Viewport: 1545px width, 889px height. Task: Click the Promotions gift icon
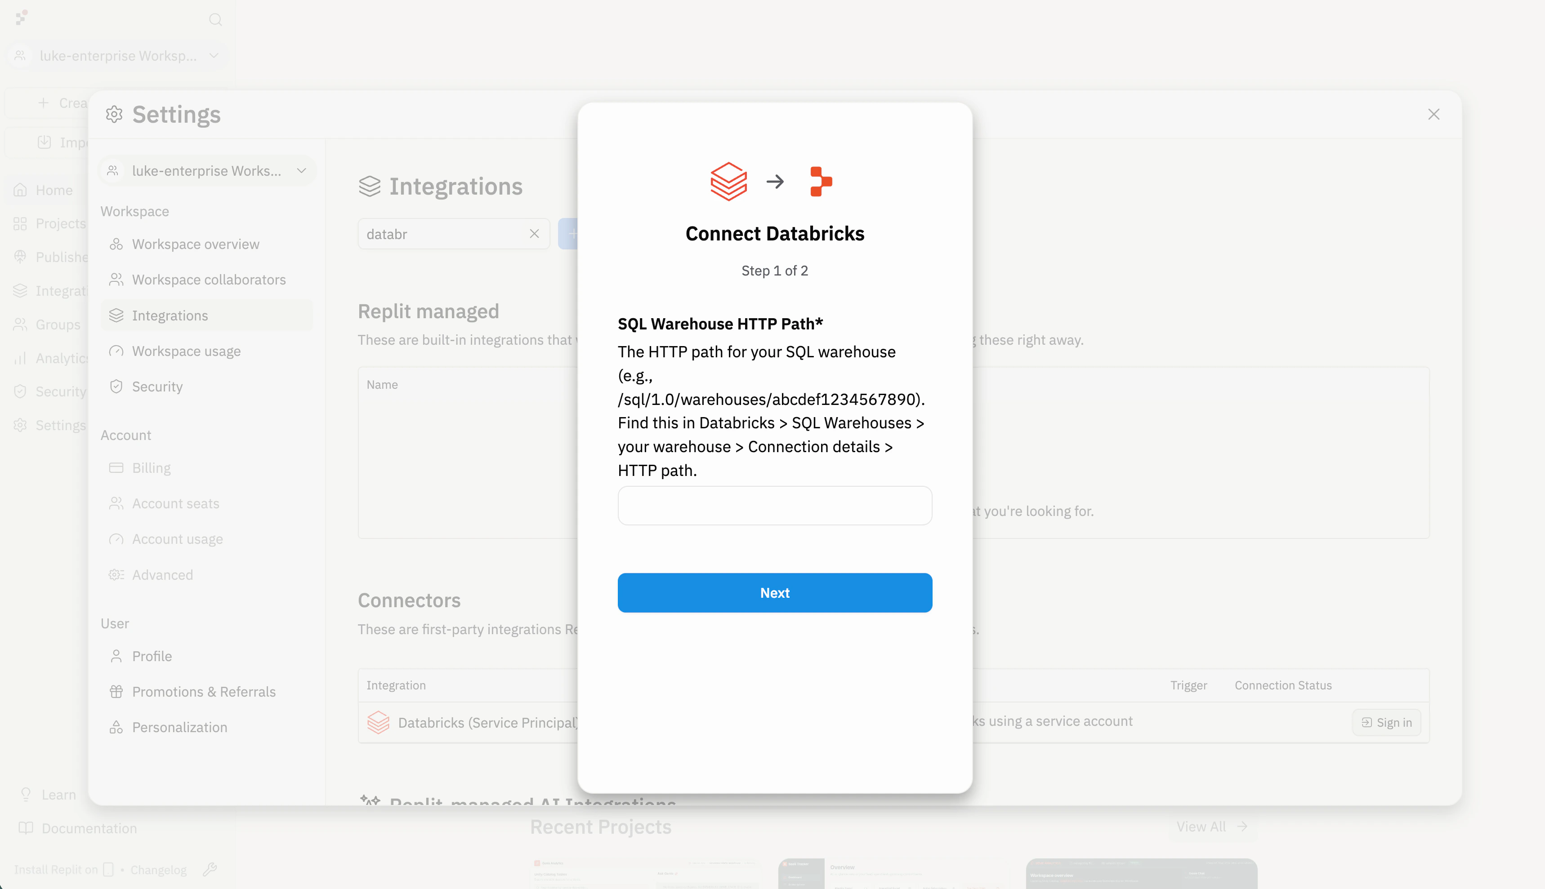click(116, 691)
